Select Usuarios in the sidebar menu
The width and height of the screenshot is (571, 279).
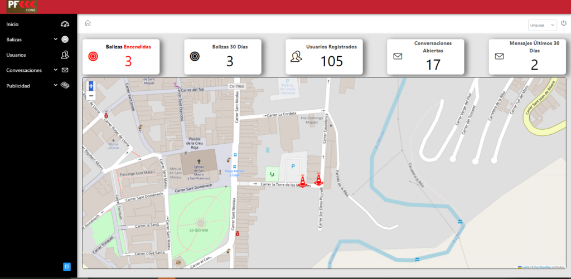tap(16, 55)
